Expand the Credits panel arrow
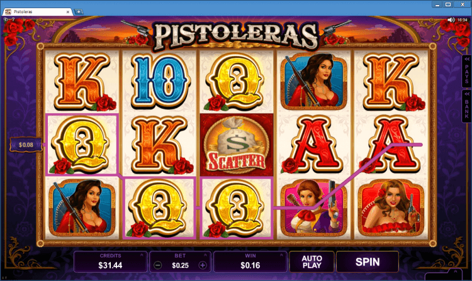The image size is (472, 281). coord(142,255)
